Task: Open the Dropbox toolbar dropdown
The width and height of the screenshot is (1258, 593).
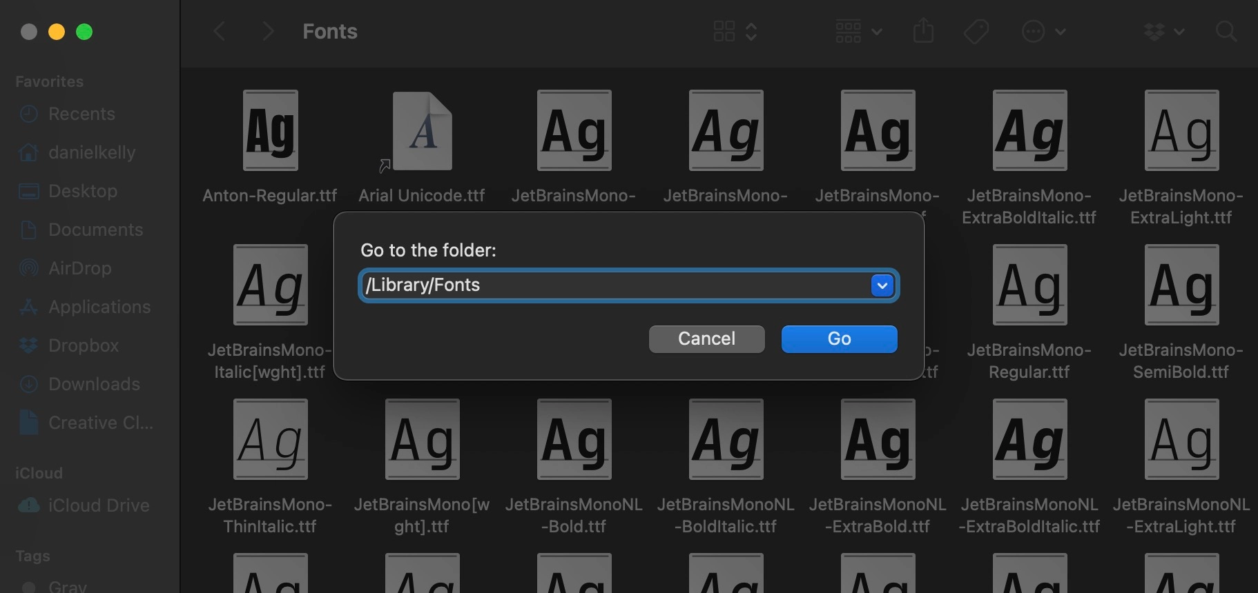Action: (1164, 31)
